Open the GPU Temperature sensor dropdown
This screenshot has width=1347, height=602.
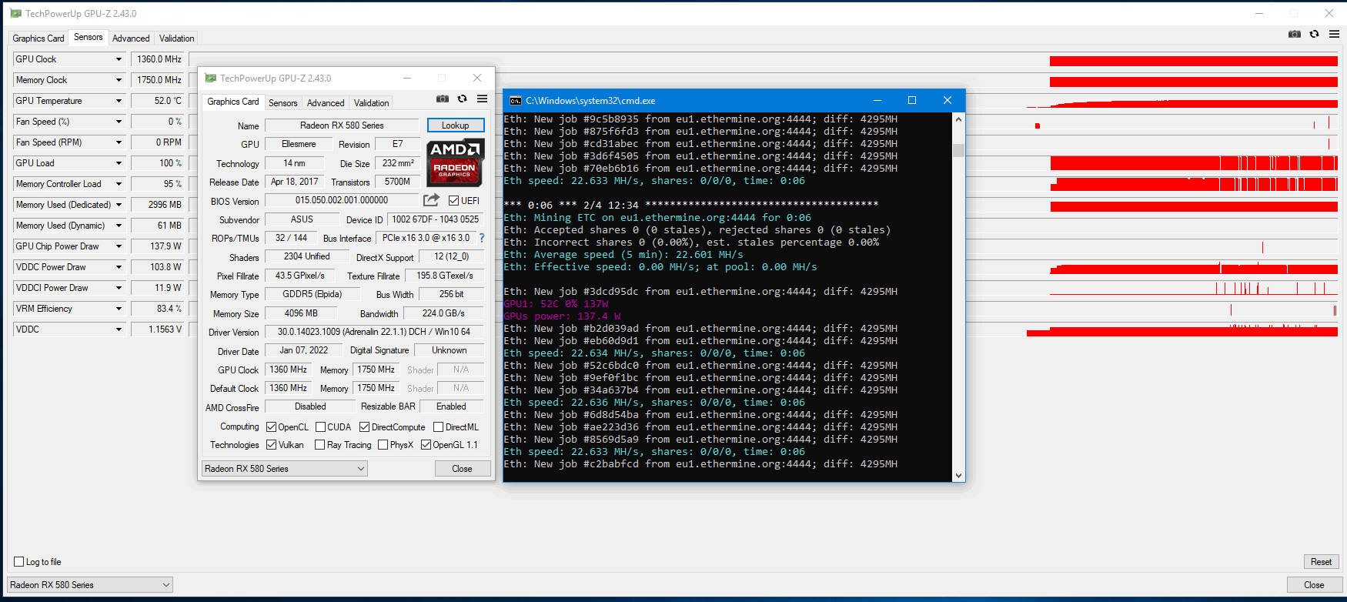119,101
